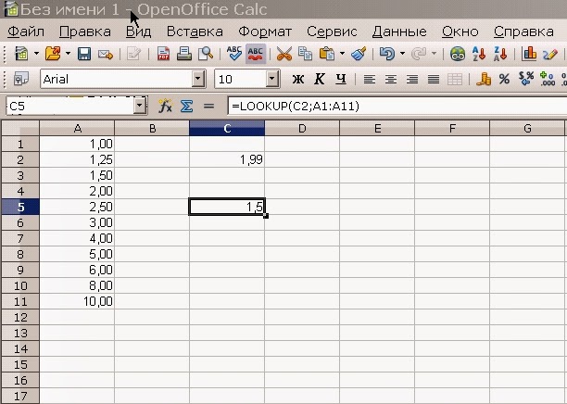Toggle Italic (К) formatting
Screen dimensions: 567x404
tap(320, 79)
